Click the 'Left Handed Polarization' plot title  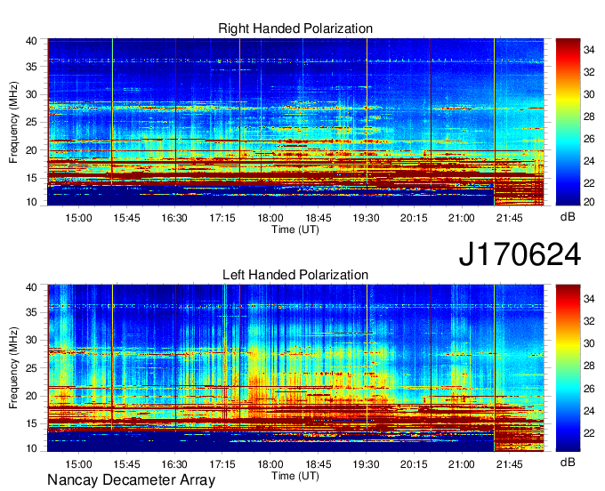295,275
